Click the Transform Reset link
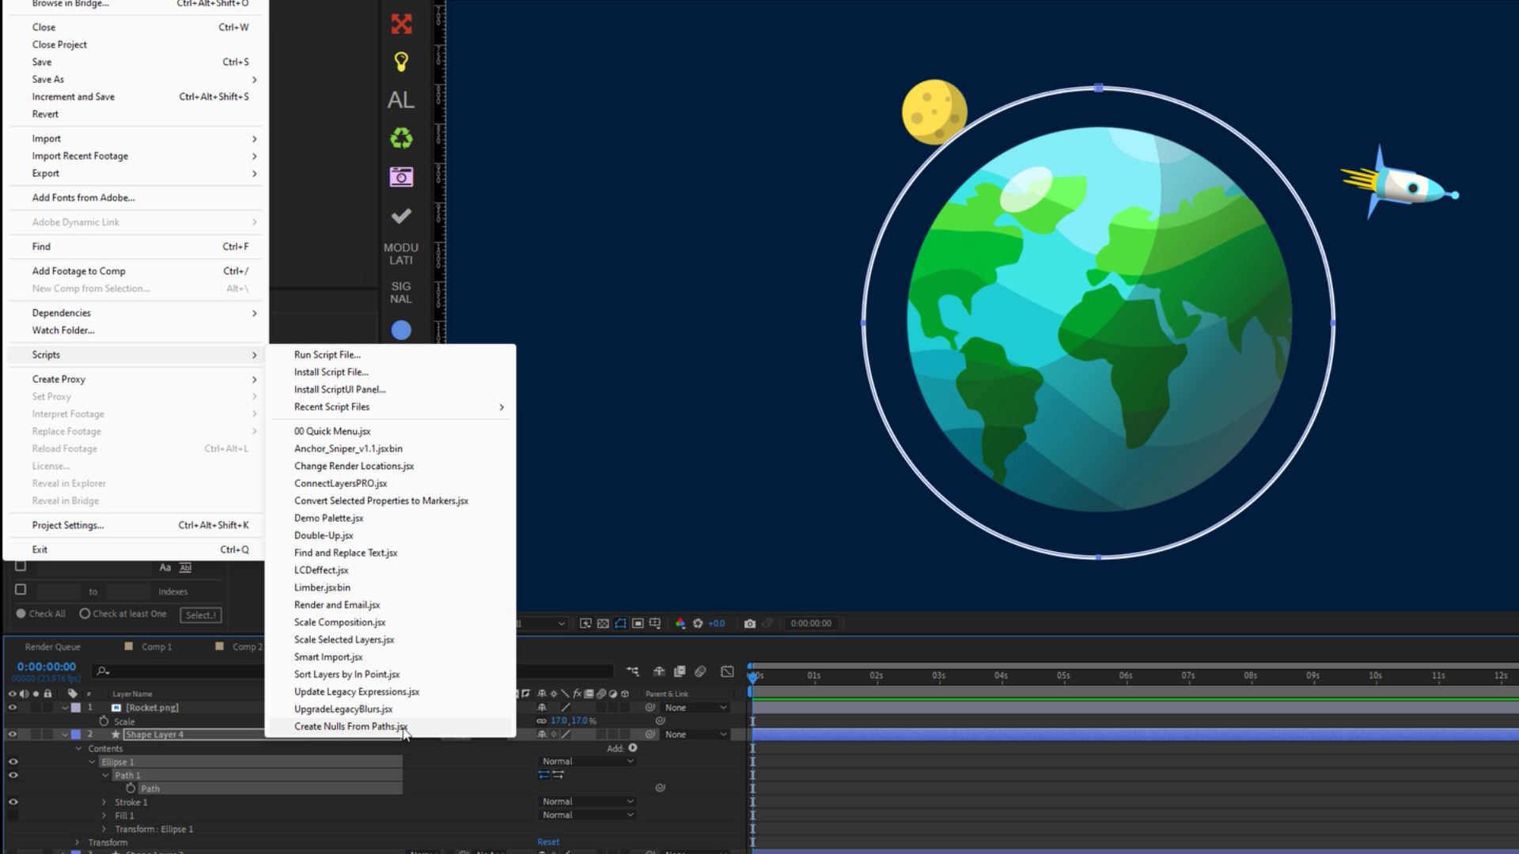This screenshot has width=1519, height=854. pyautogui.click(x=547, y=842)
